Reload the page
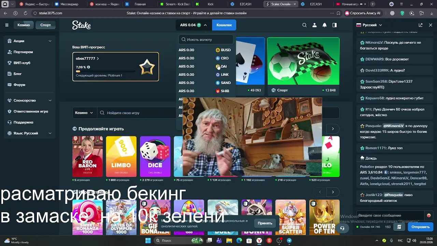 tap(25, 13)
